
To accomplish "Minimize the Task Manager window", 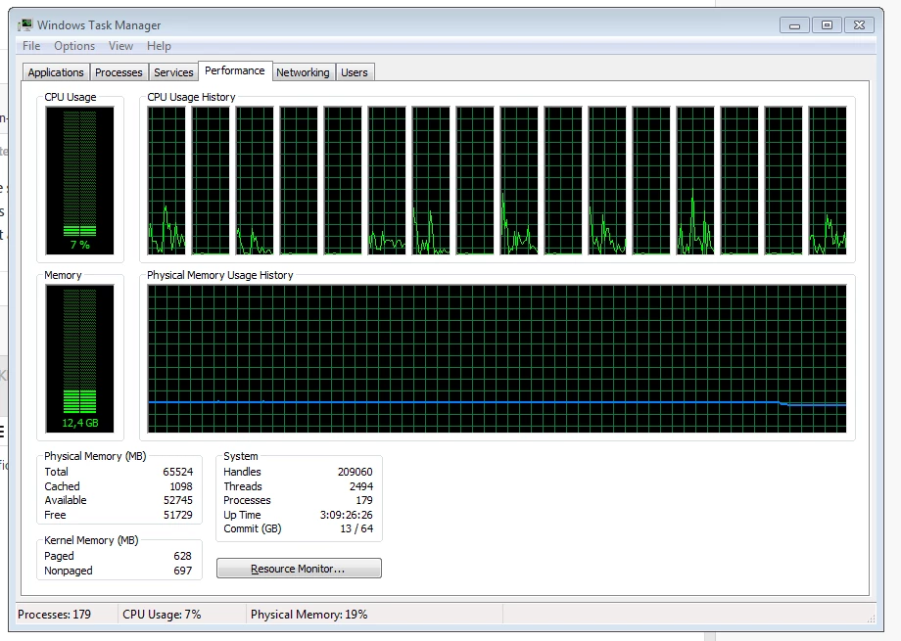I will click(x=794, y=25).
